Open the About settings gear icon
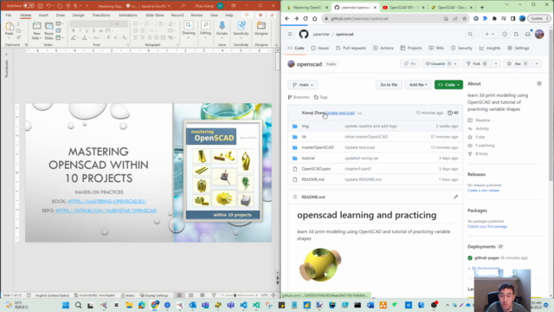The image size is (554, 312). [538, 83]
